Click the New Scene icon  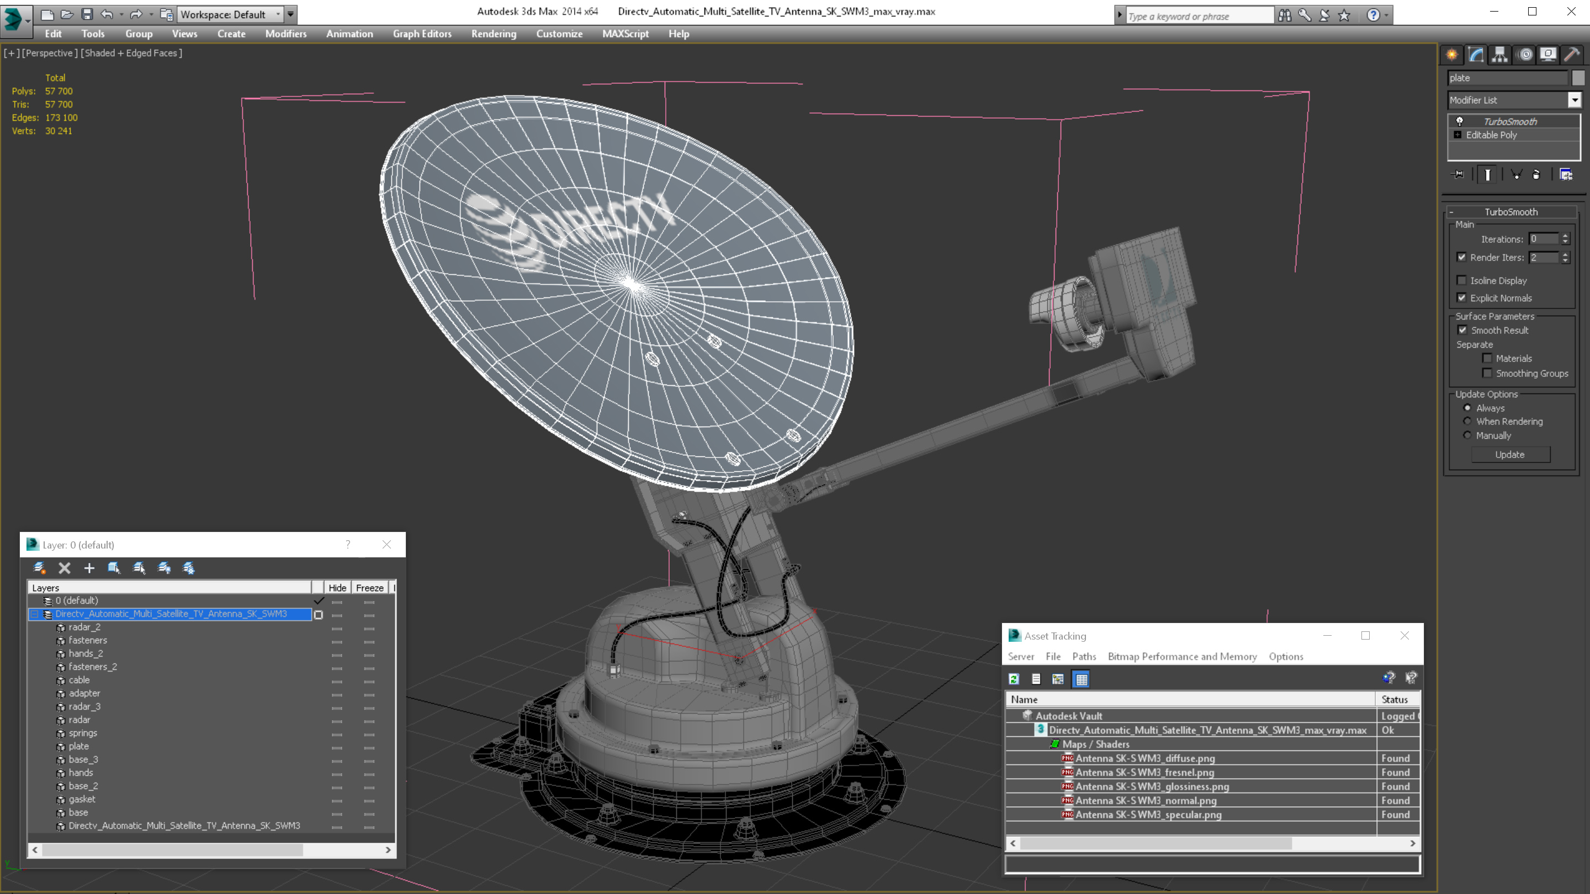tap(47, 14)
